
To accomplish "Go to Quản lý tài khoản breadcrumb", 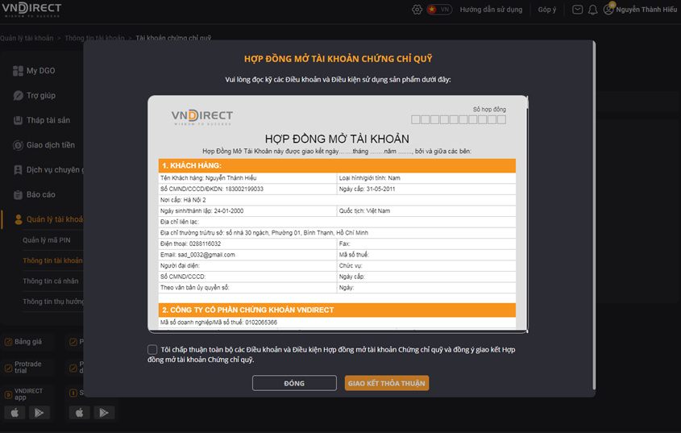I will pyautogui.click(x=27, y=38).
